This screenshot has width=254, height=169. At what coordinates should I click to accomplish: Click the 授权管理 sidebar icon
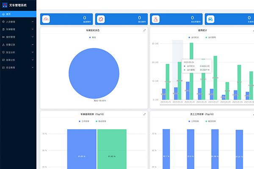pyautogui.click(x=3, y=37)
